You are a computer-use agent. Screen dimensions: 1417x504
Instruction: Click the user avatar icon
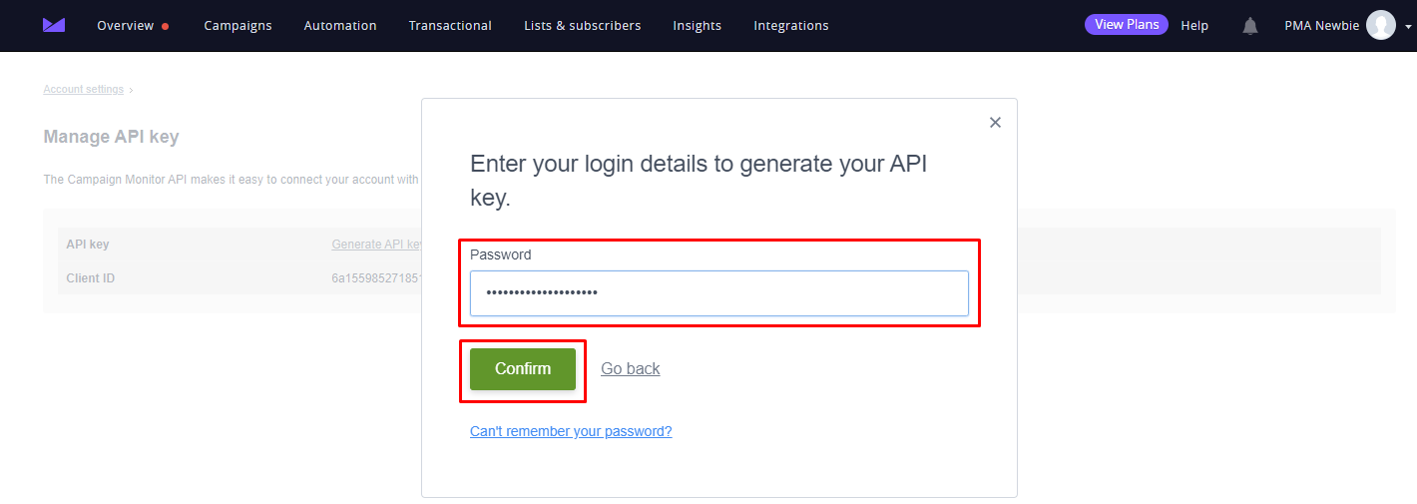click(x=1381, y=25)
